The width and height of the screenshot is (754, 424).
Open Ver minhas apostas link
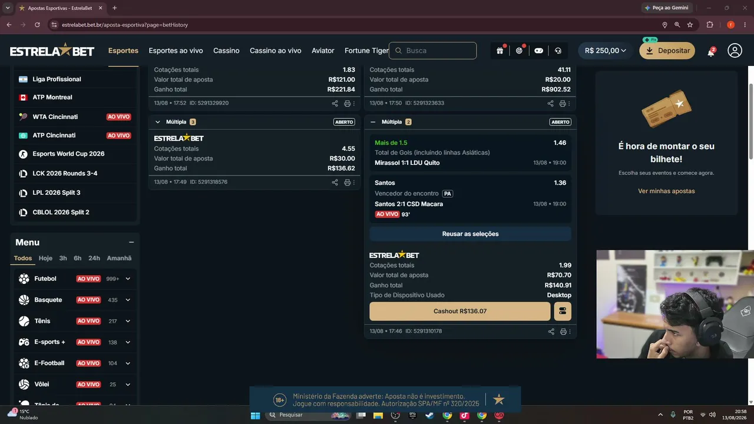coord(666,191)
